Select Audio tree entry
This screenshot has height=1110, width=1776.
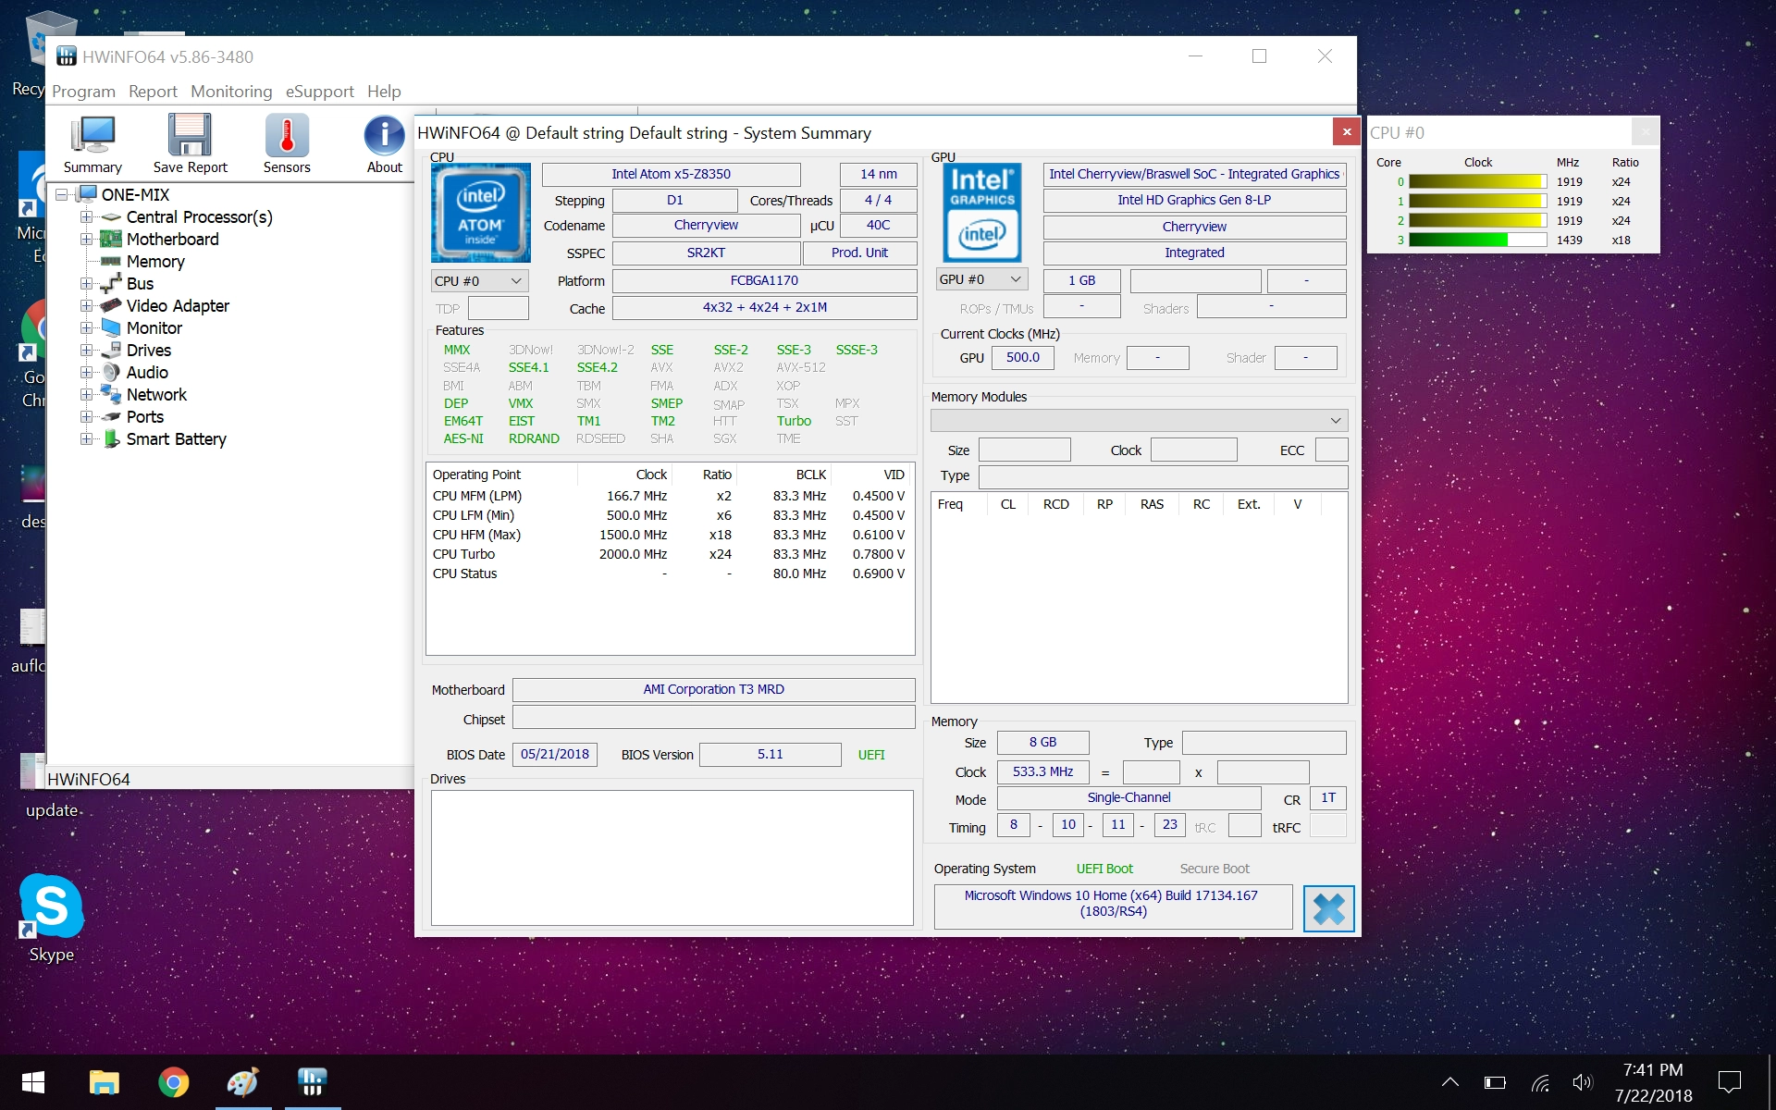click(147, 373)
